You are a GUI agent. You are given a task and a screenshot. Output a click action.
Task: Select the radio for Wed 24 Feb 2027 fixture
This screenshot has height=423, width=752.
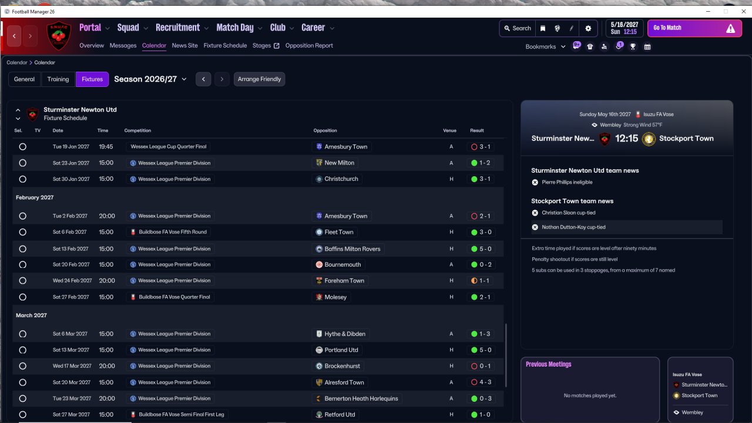(22, 281)
